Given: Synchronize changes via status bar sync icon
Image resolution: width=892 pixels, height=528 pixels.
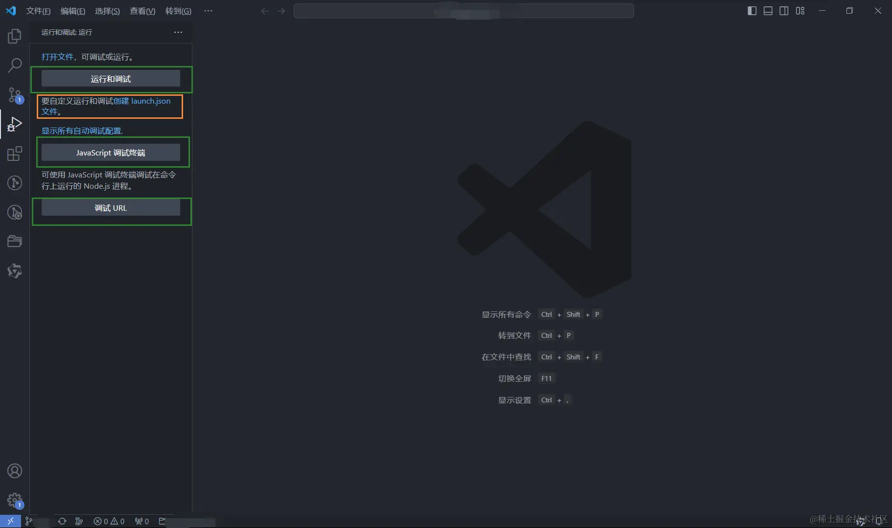Looking at the screenshot, I should tap(62, 521).
